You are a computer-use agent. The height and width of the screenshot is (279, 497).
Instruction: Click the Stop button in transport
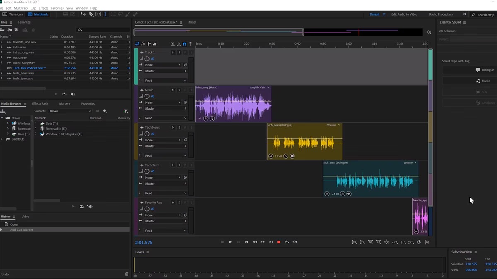222,242
